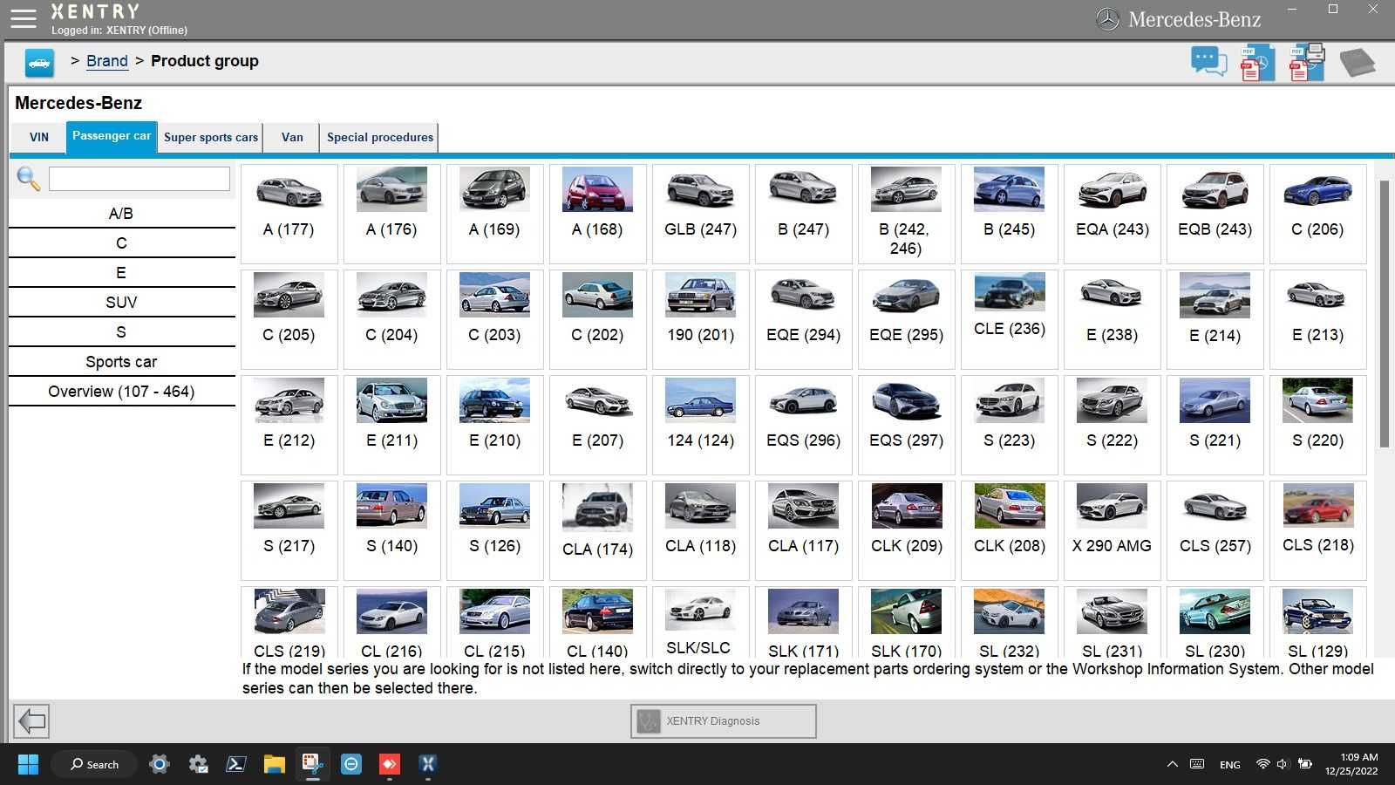Image resolution: width=1395 pixels, height=785 pixels.
Task: Select the SLK (171) model
Action: [803, 623]
